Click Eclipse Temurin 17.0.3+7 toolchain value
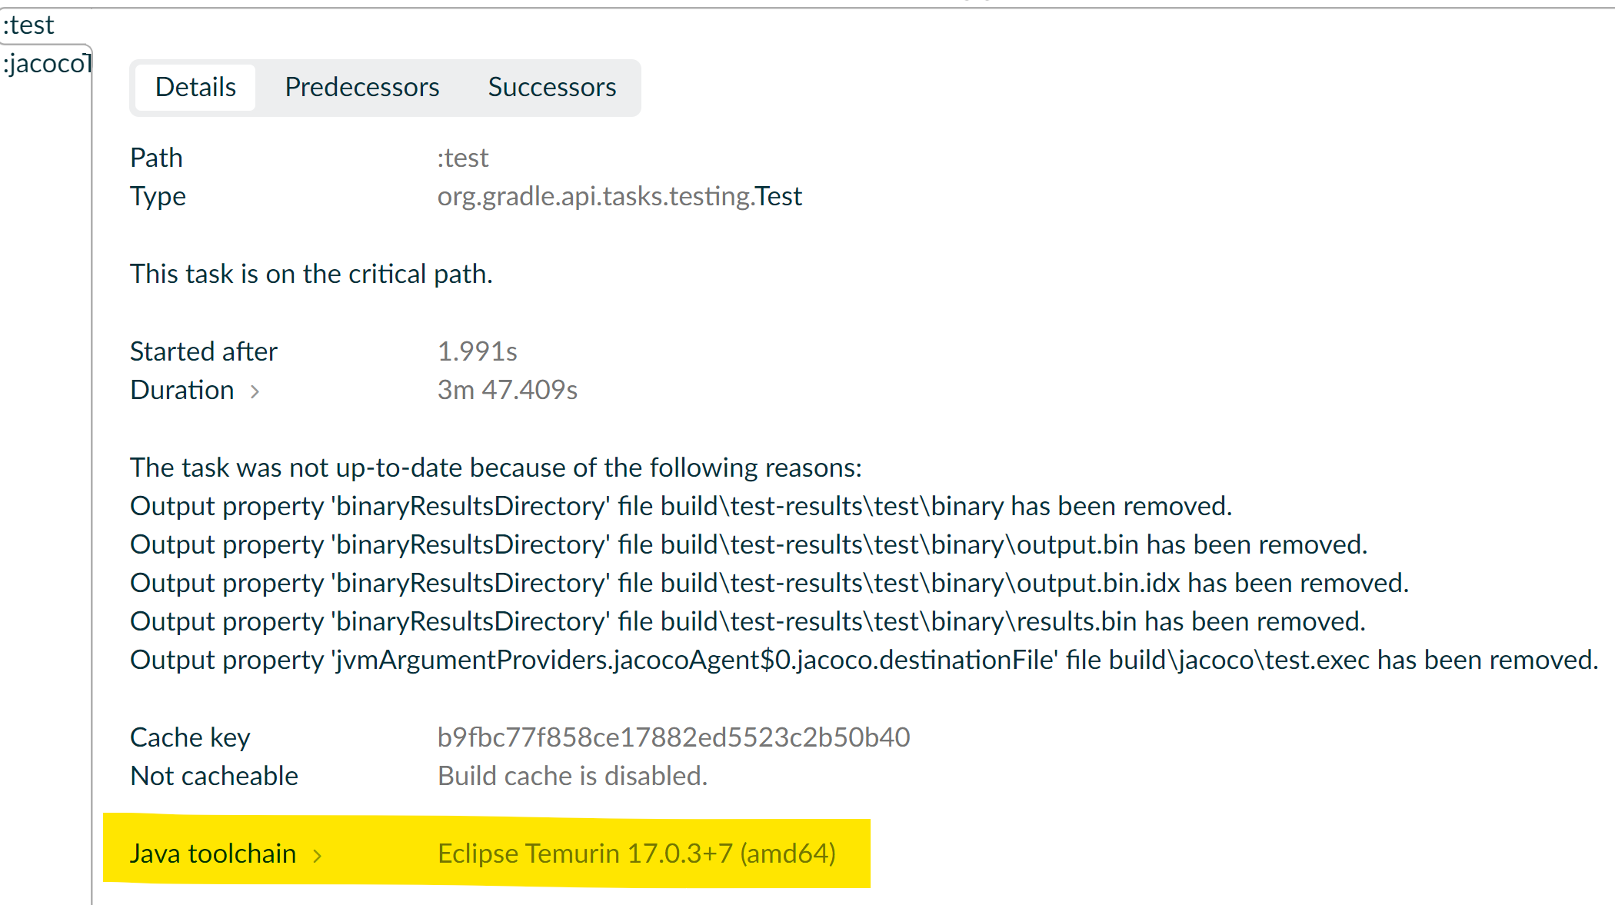This screenshot has height=905, width=1615. coord(636,853)
